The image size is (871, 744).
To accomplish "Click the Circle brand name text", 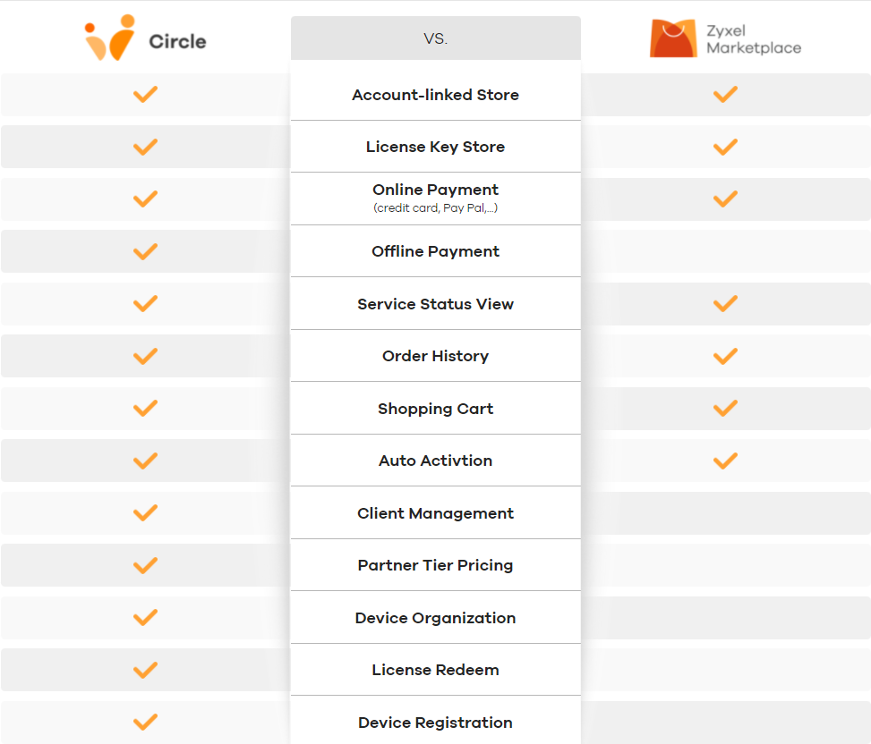I will tap(177, 41).
